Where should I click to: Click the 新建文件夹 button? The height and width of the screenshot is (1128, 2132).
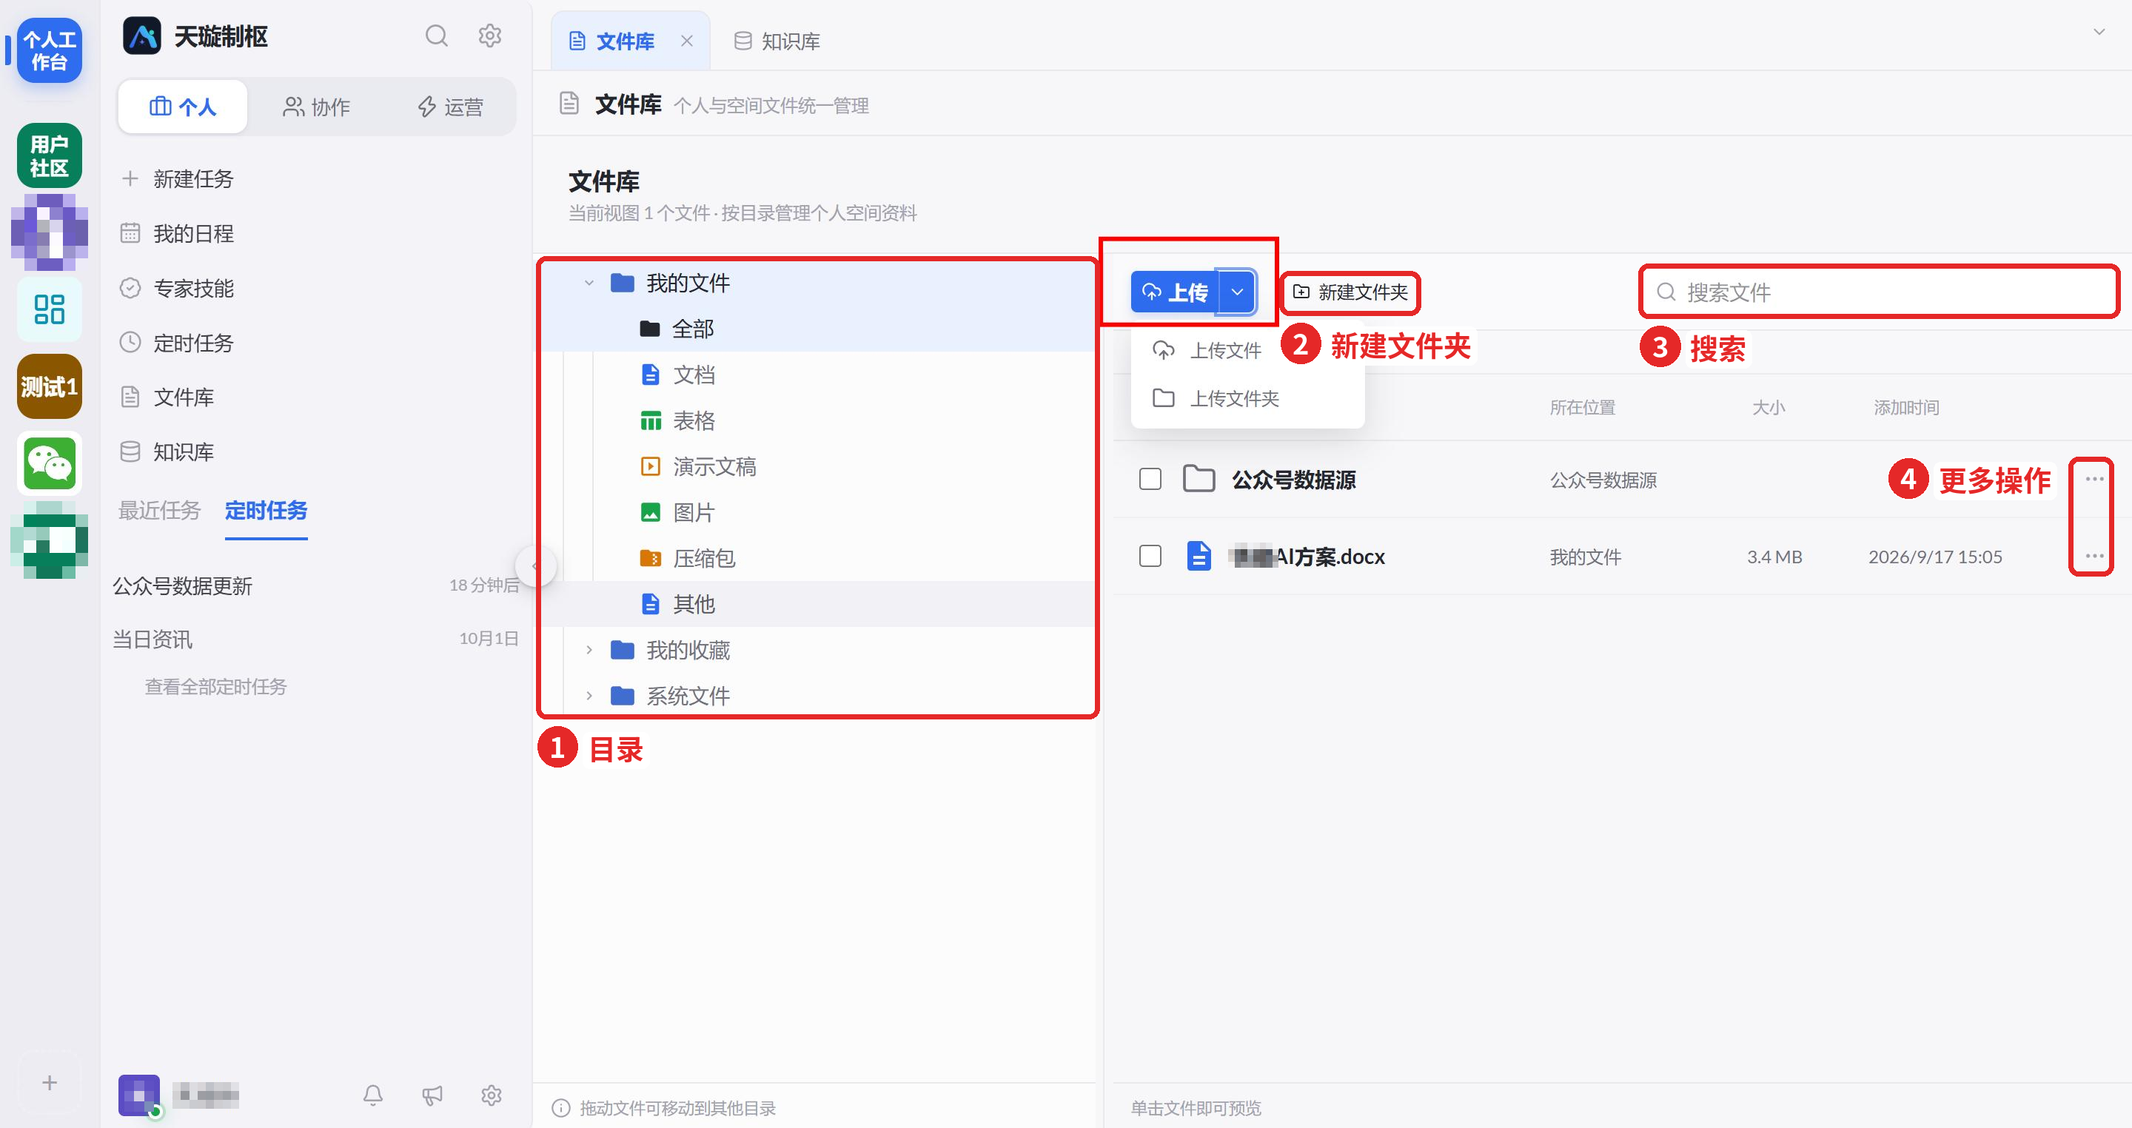pyautogui.click(x=1351, y=292)
